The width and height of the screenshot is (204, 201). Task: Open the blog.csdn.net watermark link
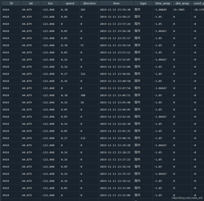pyautogui.click(x=187, y=198)
